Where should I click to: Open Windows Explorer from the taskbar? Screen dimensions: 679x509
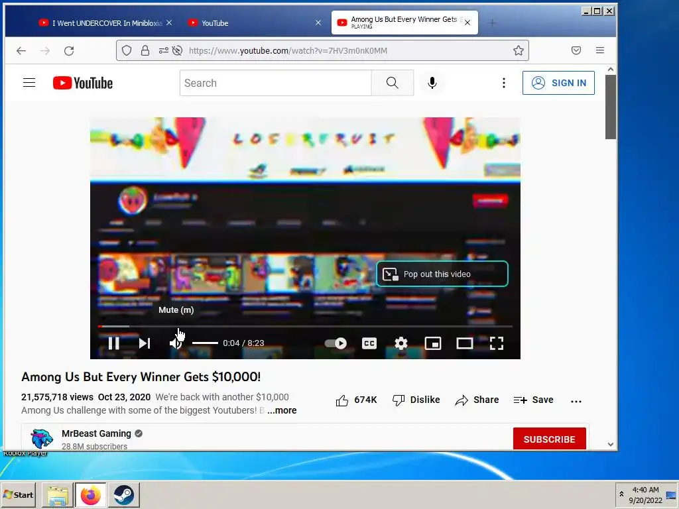click(x=58, y=494)
